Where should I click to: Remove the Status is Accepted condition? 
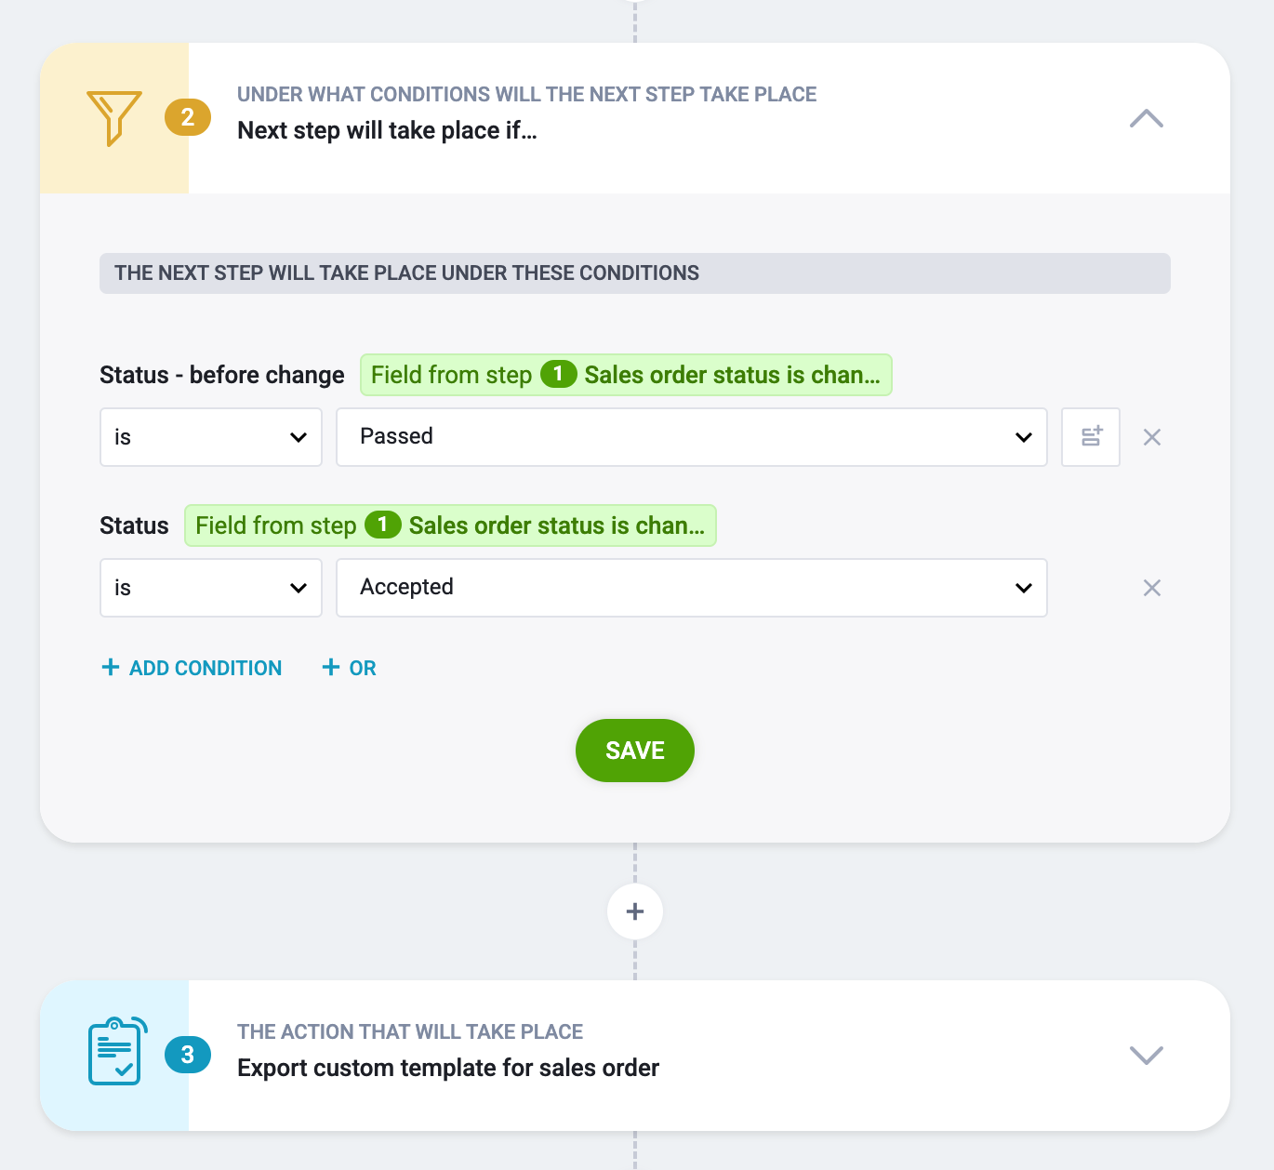[x=1152, y=588]
